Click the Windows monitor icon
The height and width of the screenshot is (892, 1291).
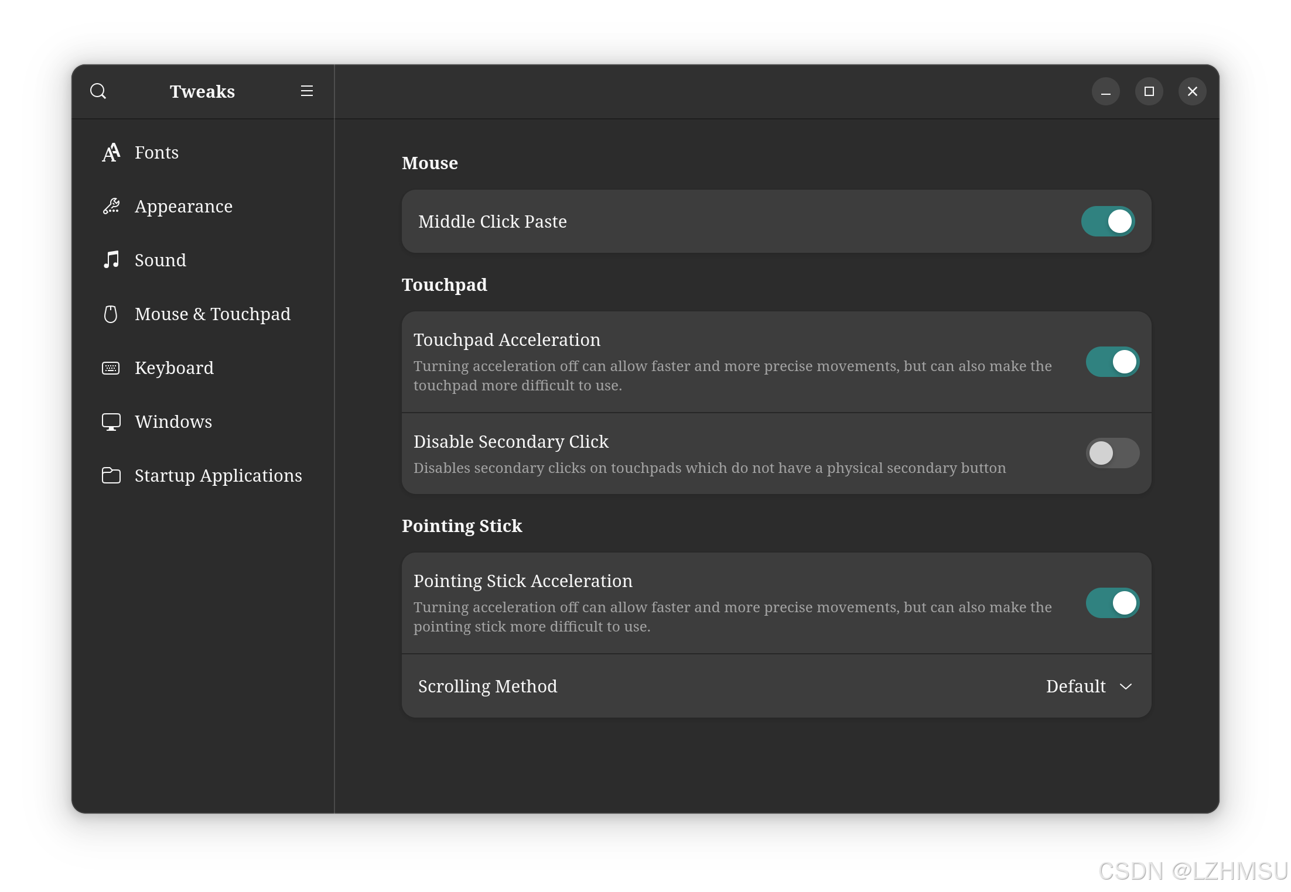point(111,422)
